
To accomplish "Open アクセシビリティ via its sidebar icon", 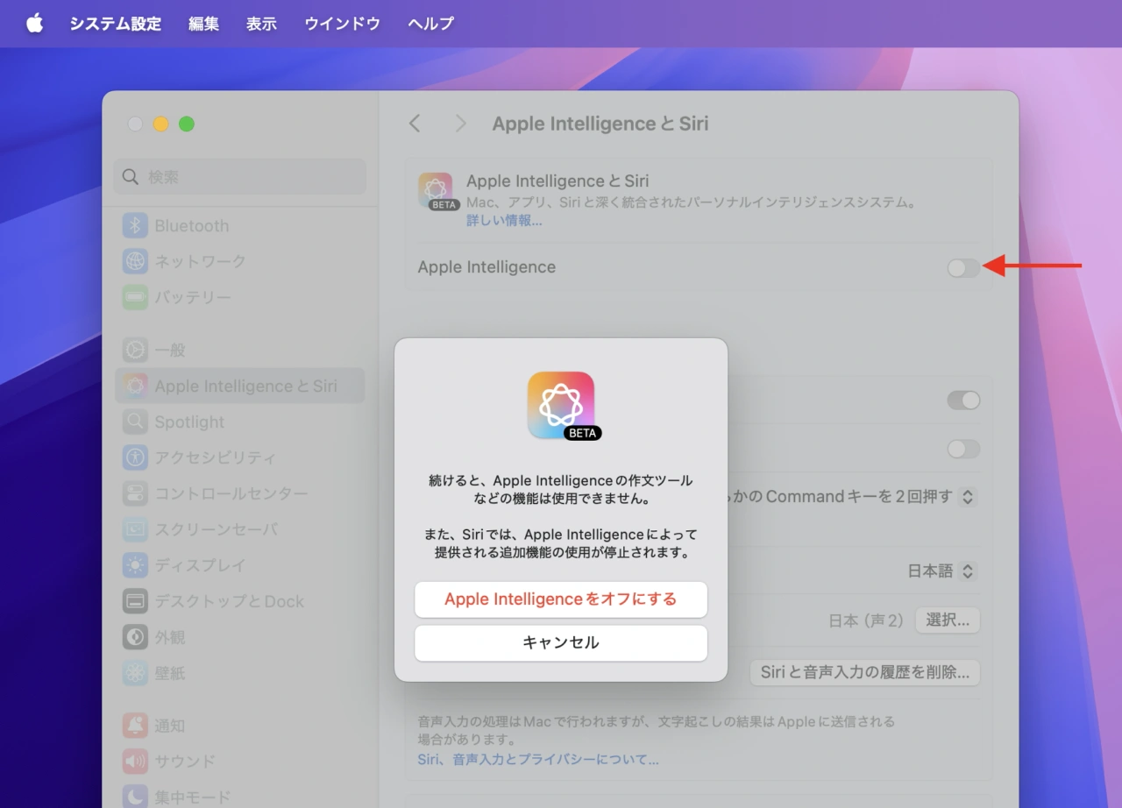I will 135,457.
